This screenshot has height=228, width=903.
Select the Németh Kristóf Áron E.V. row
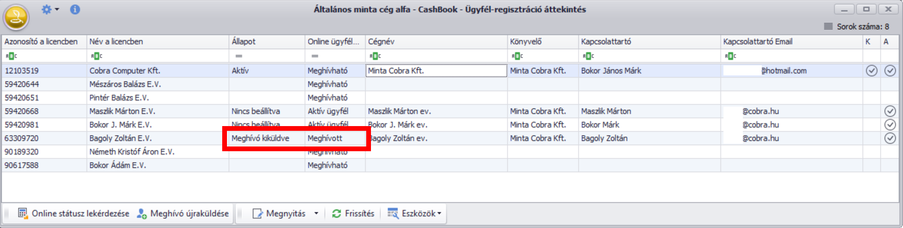450,152
